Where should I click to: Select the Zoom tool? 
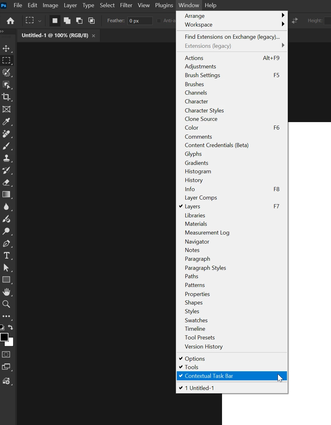pos(6,304)
